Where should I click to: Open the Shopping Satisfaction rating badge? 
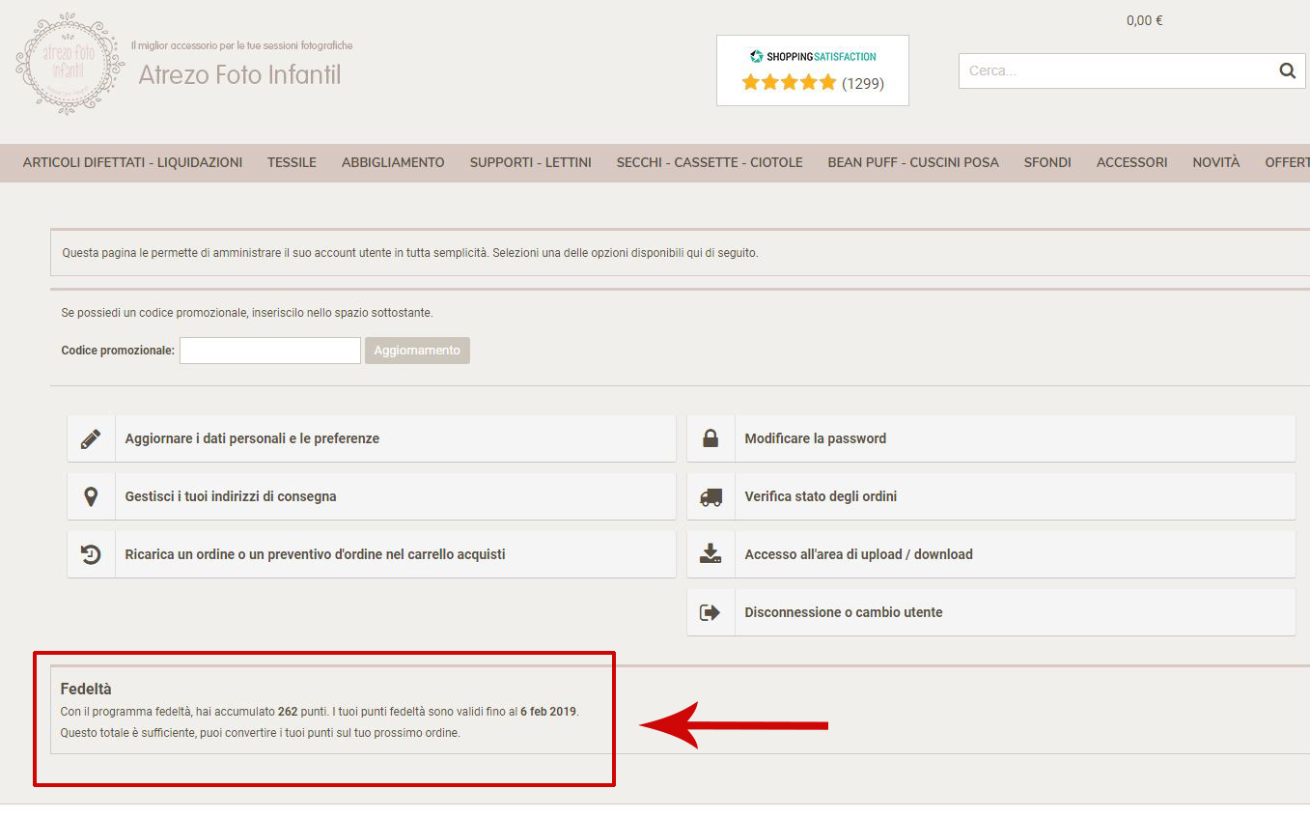click(x=812, y=70)
